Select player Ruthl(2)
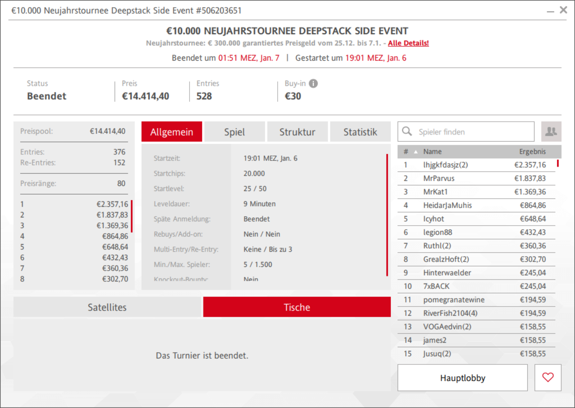The width and height of the screenshot is (575, 408). pos(476,246)
